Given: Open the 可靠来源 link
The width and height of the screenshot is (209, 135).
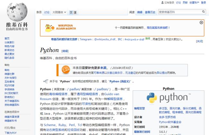Looking at the screenshot, I should click(x=99, y=73).
